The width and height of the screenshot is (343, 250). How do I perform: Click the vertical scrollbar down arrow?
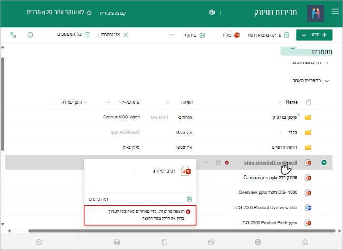point(3,224)
